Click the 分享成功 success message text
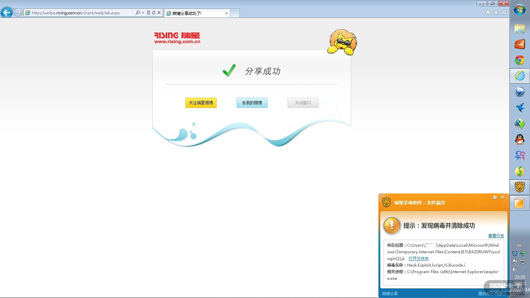This screenshot has width=530, height=298. point(263,71)
